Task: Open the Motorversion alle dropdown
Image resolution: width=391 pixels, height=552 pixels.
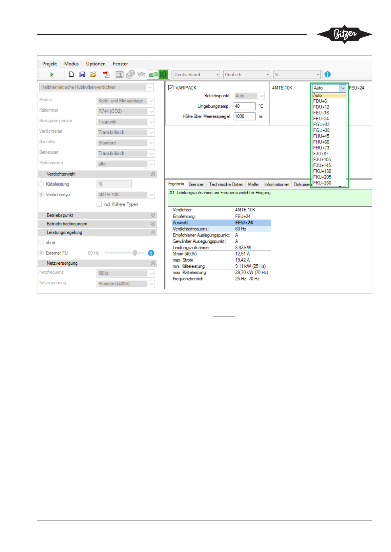Action: click(126, 164)
